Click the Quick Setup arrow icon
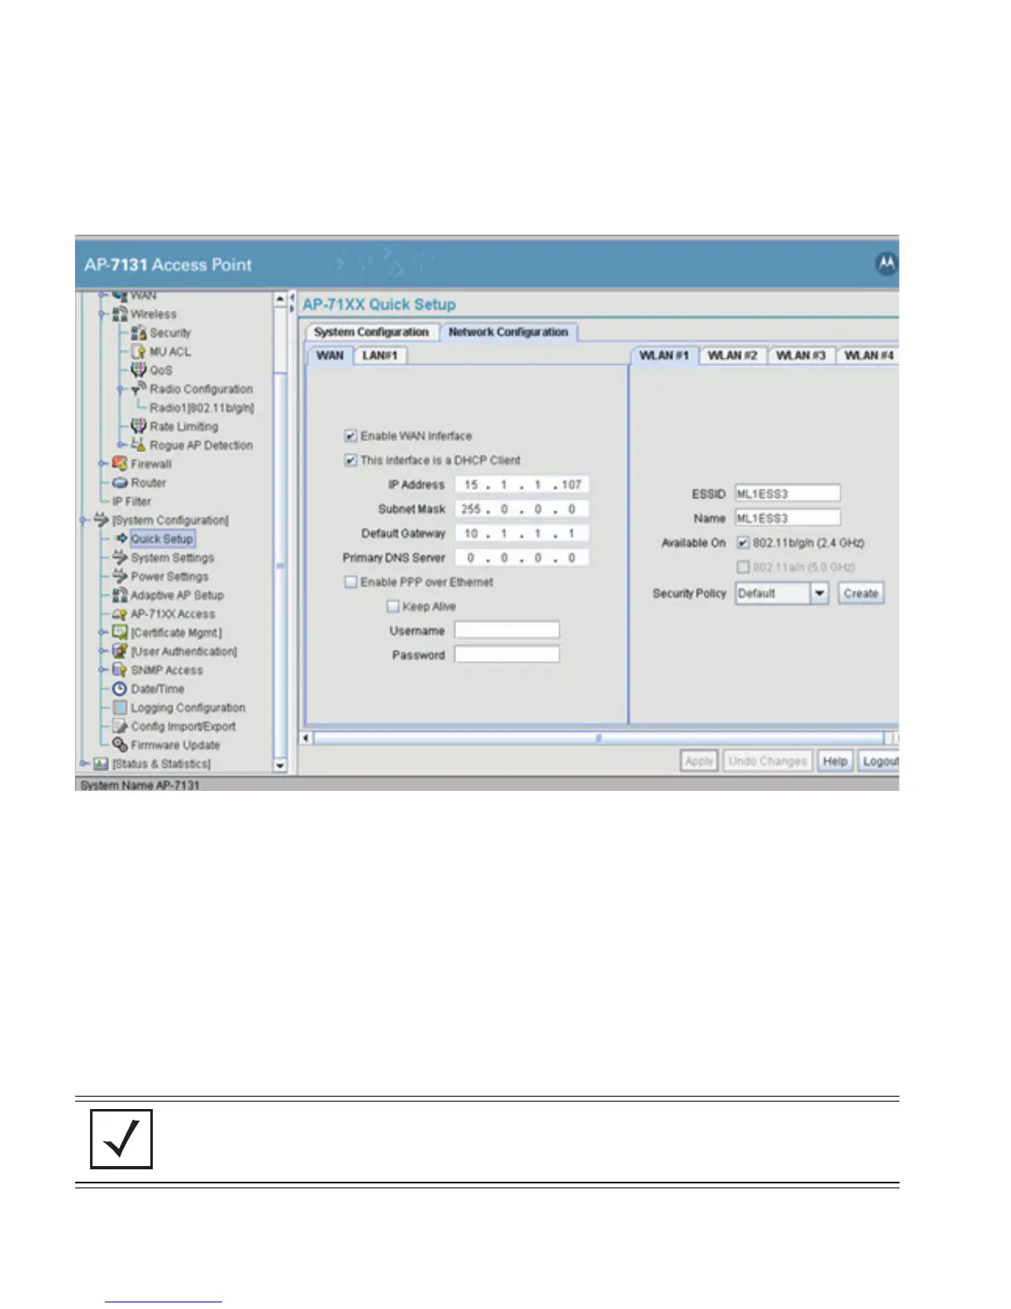 (121, 539)
